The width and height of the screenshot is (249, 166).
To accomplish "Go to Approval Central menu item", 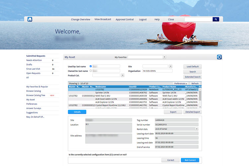I will click(124, 20).
